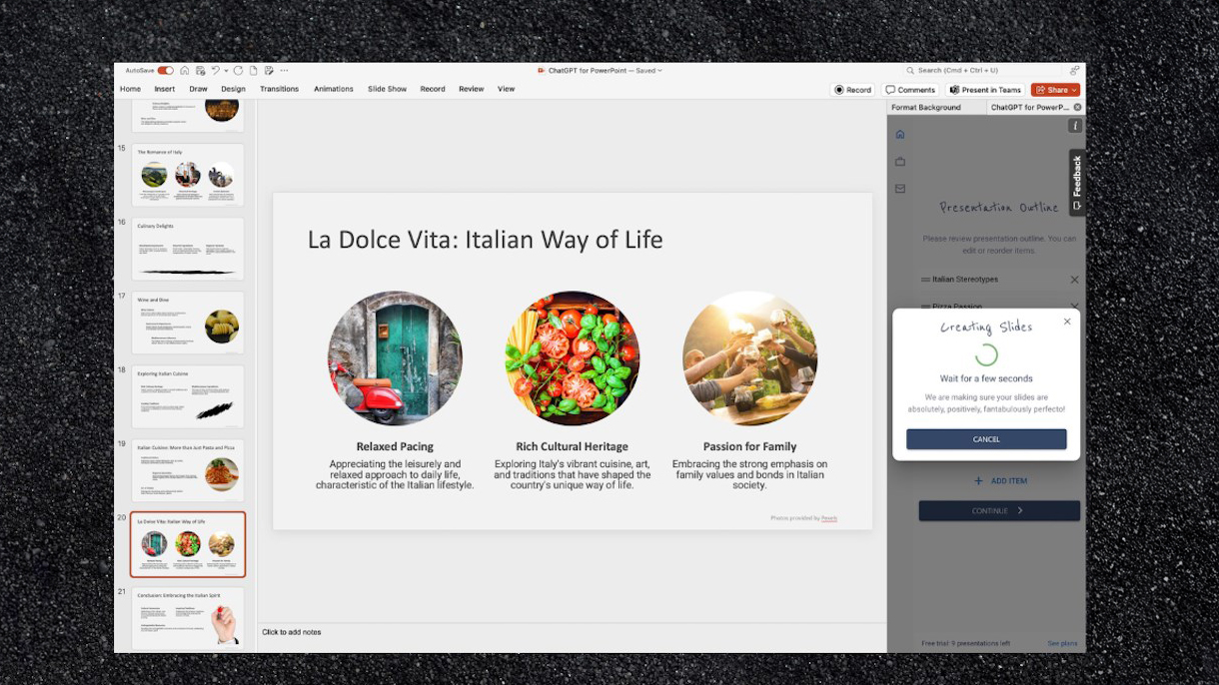Click the New Presentation page icon
The image size is (1219, 685).
coord(254,71)
